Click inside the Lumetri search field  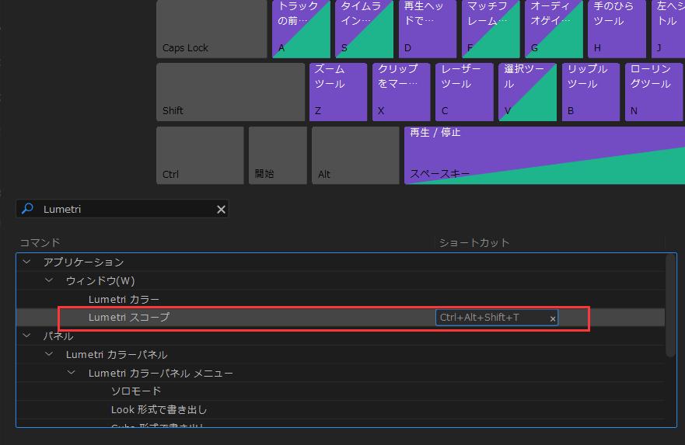(x=124, y=209)
